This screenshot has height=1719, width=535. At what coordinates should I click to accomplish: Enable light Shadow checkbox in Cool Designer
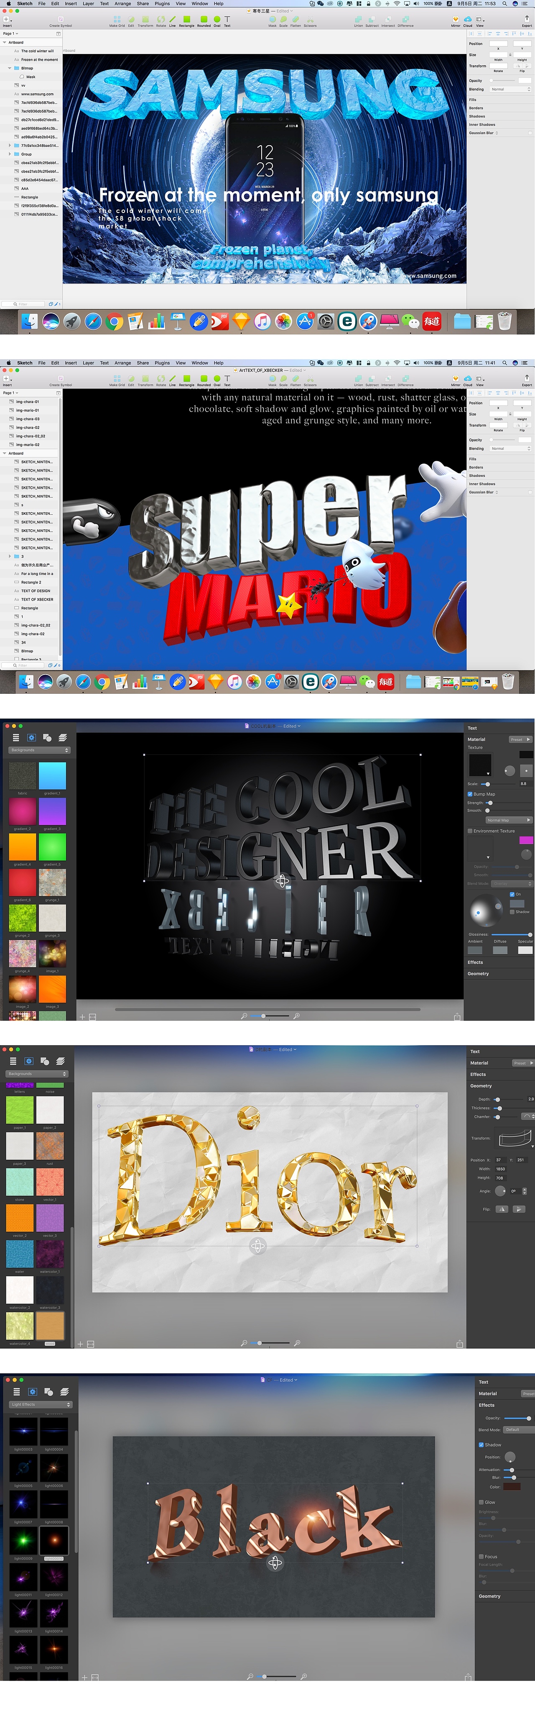[512, 911]
